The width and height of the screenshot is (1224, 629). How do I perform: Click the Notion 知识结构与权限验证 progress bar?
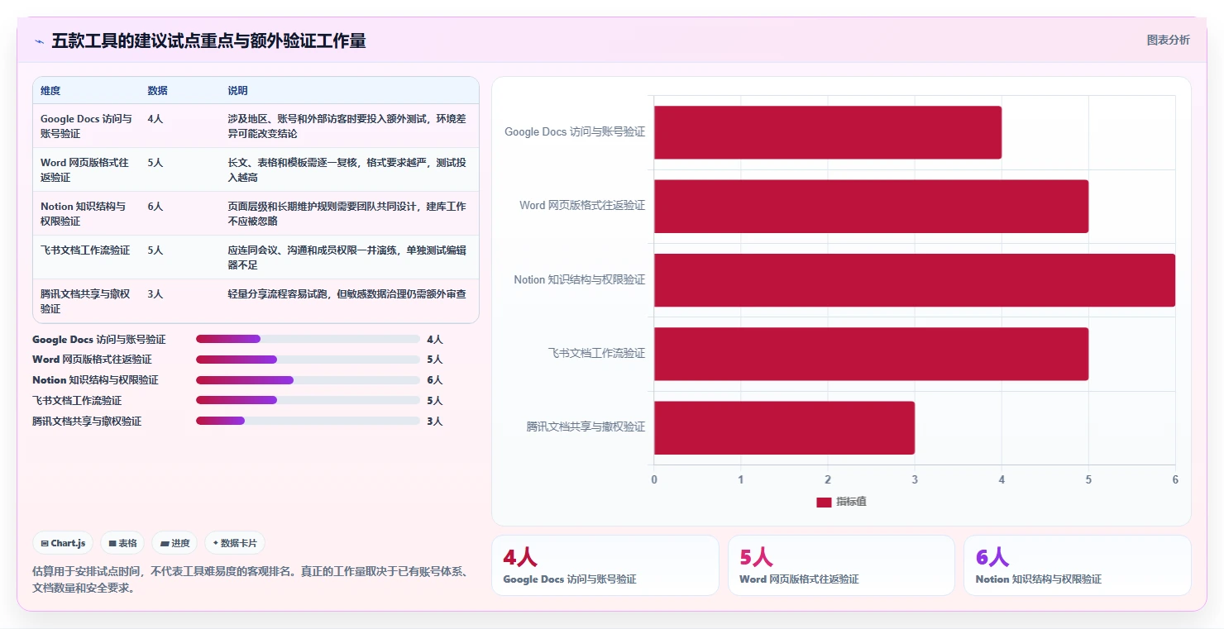[308, 380]
